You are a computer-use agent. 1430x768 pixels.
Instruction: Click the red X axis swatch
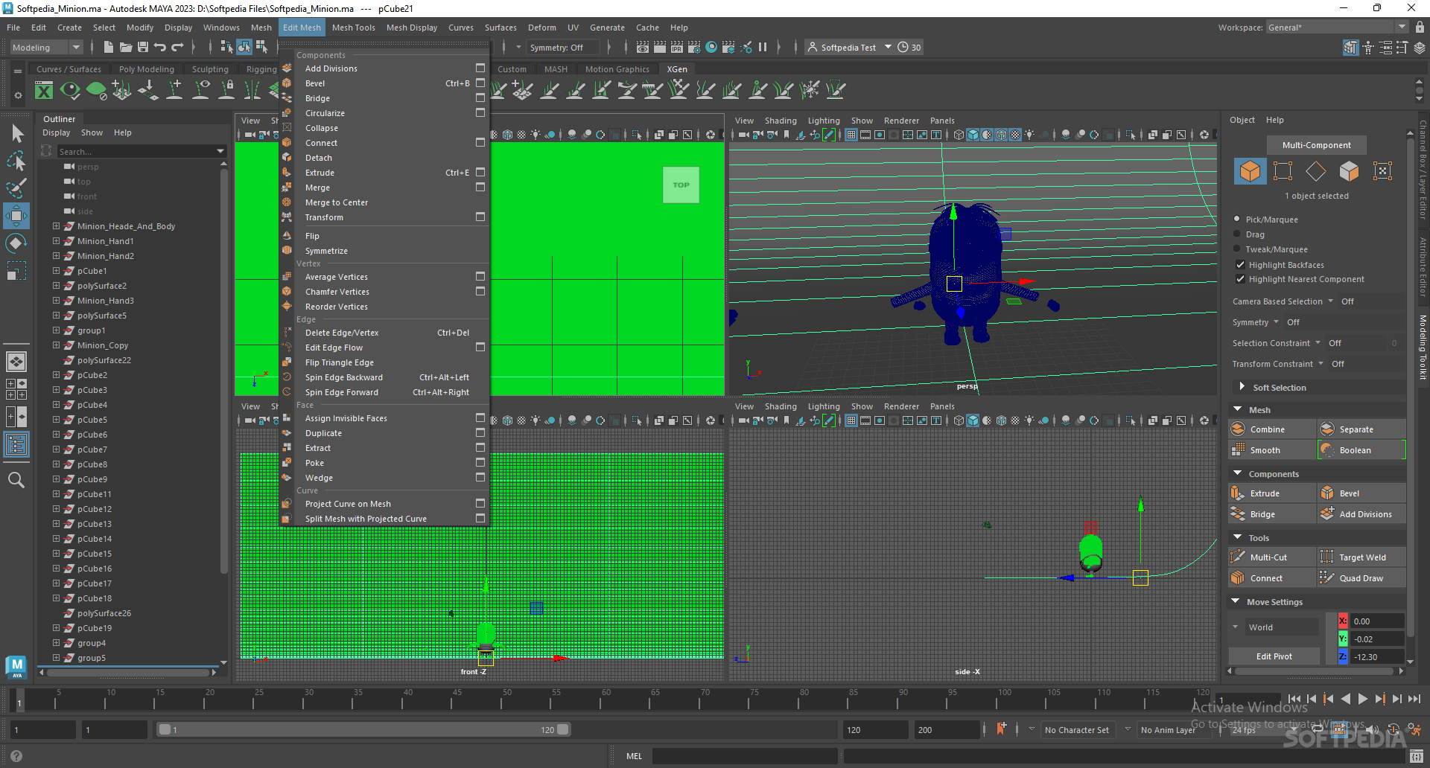1342,621
